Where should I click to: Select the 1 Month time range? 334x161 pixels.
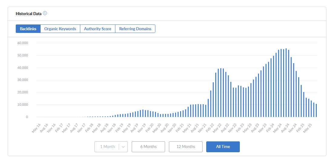point(107,147)
